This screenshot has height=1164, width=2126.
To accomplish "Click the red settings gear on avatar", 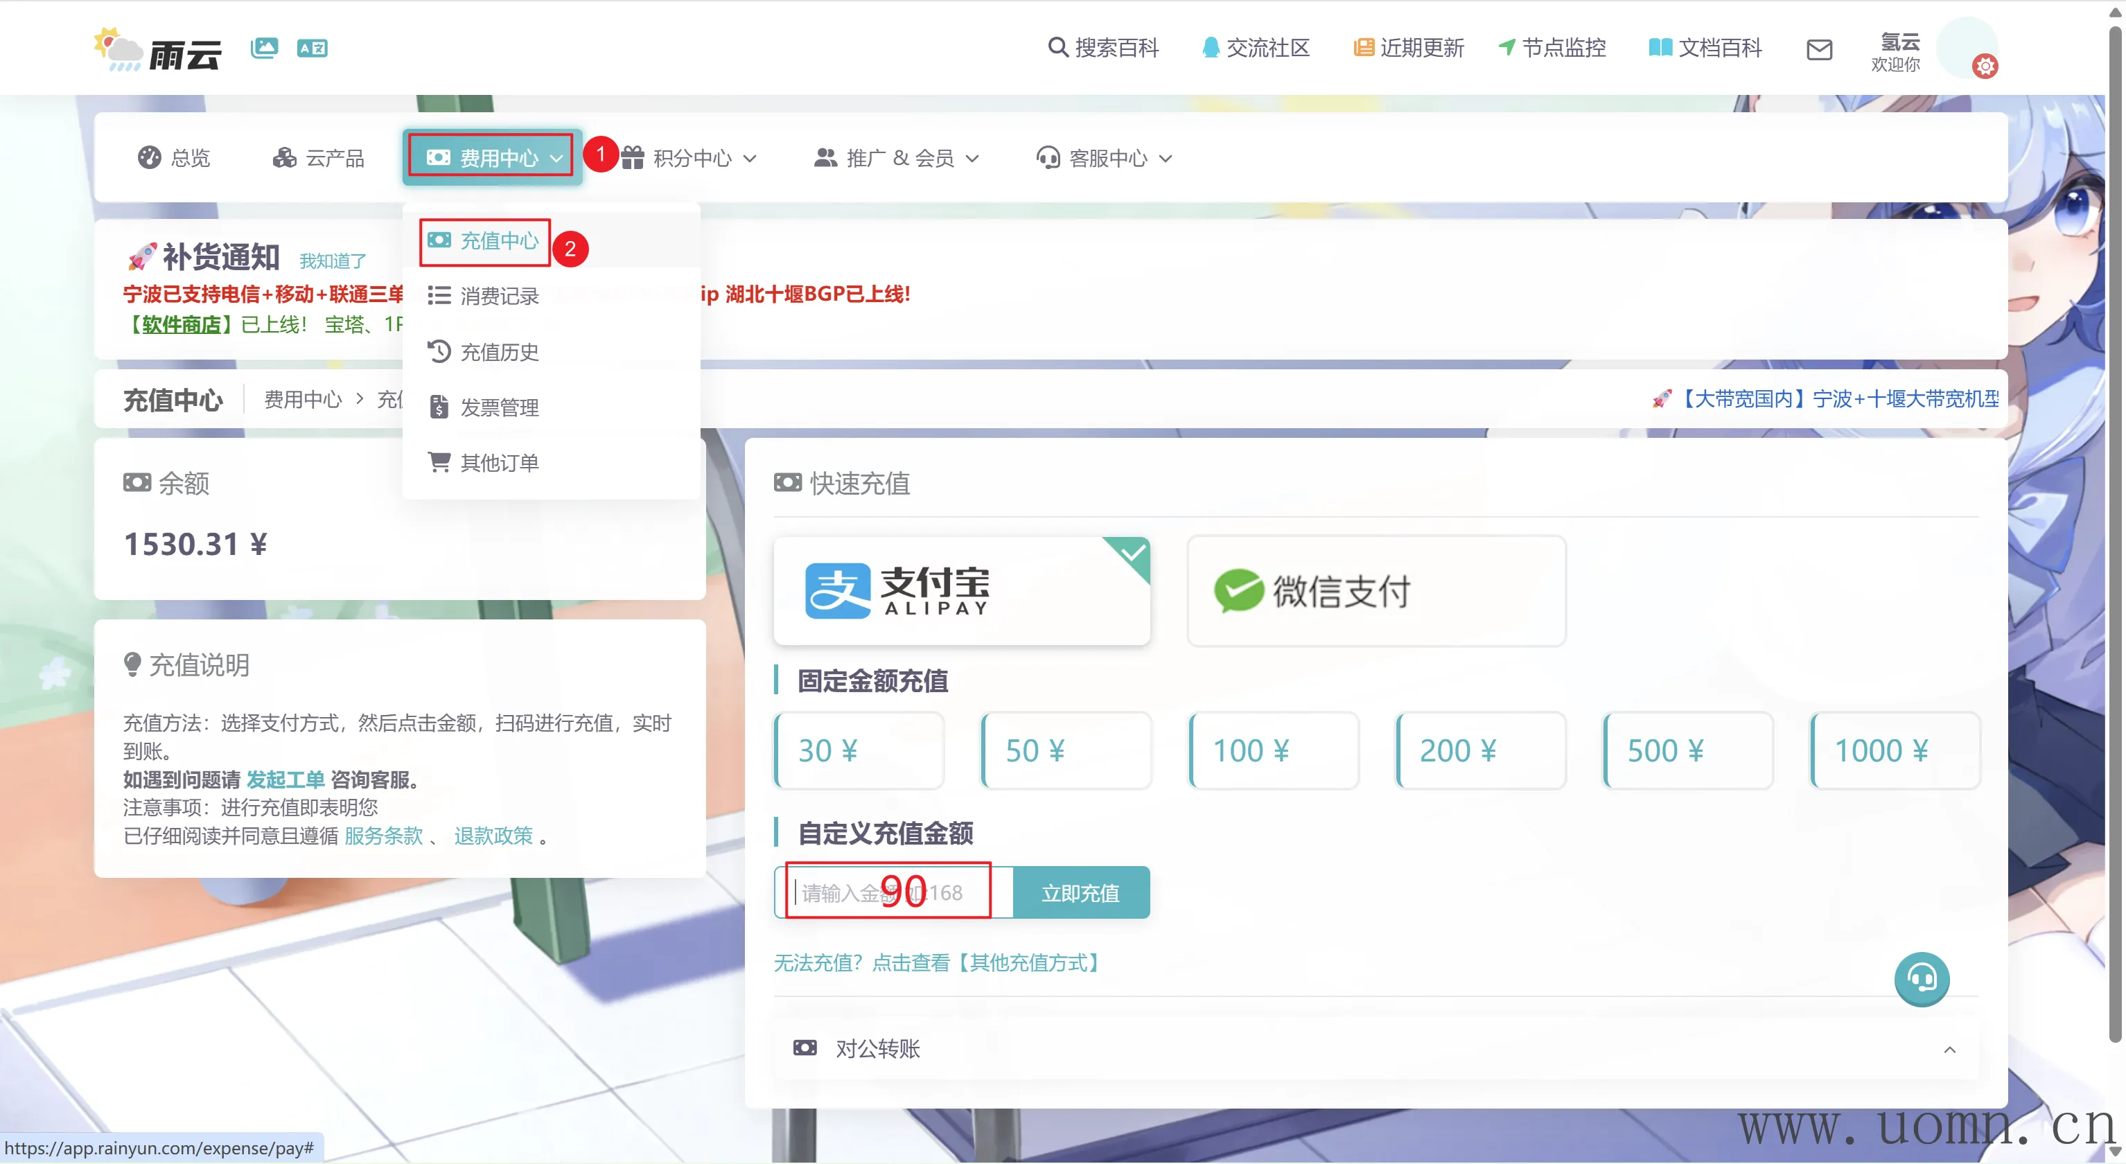I will pyautogui.click(x=1985, y=66).
